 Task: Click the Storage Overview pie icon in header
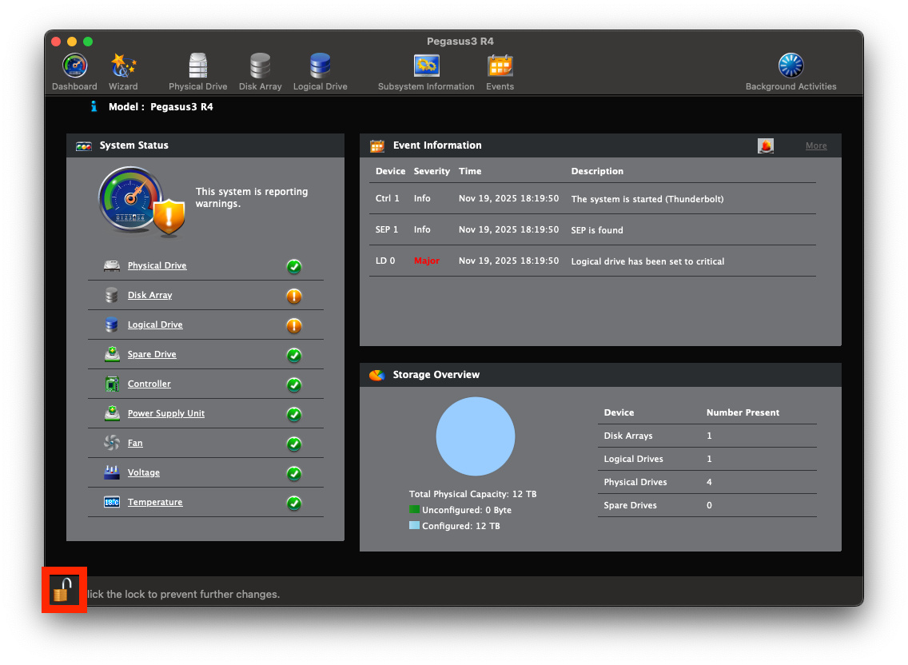[x=377, y=376]
